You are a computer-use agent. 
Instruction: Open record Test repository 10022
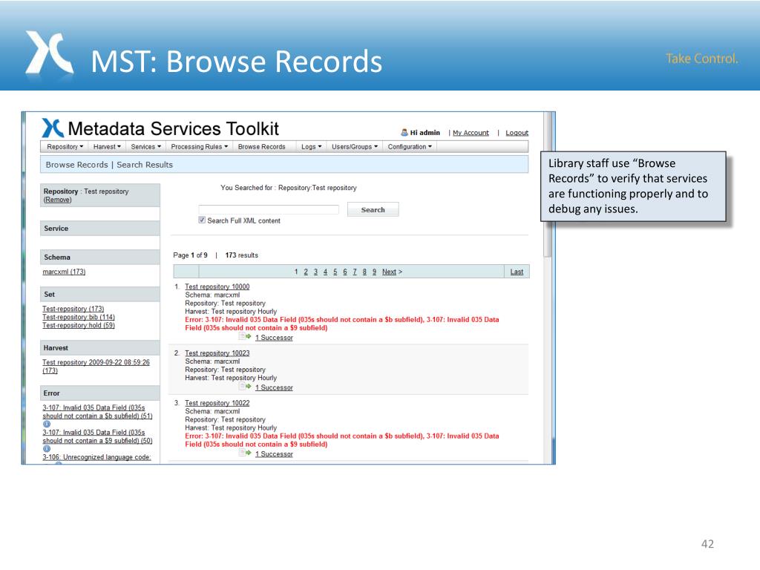[x=217, y=403]
